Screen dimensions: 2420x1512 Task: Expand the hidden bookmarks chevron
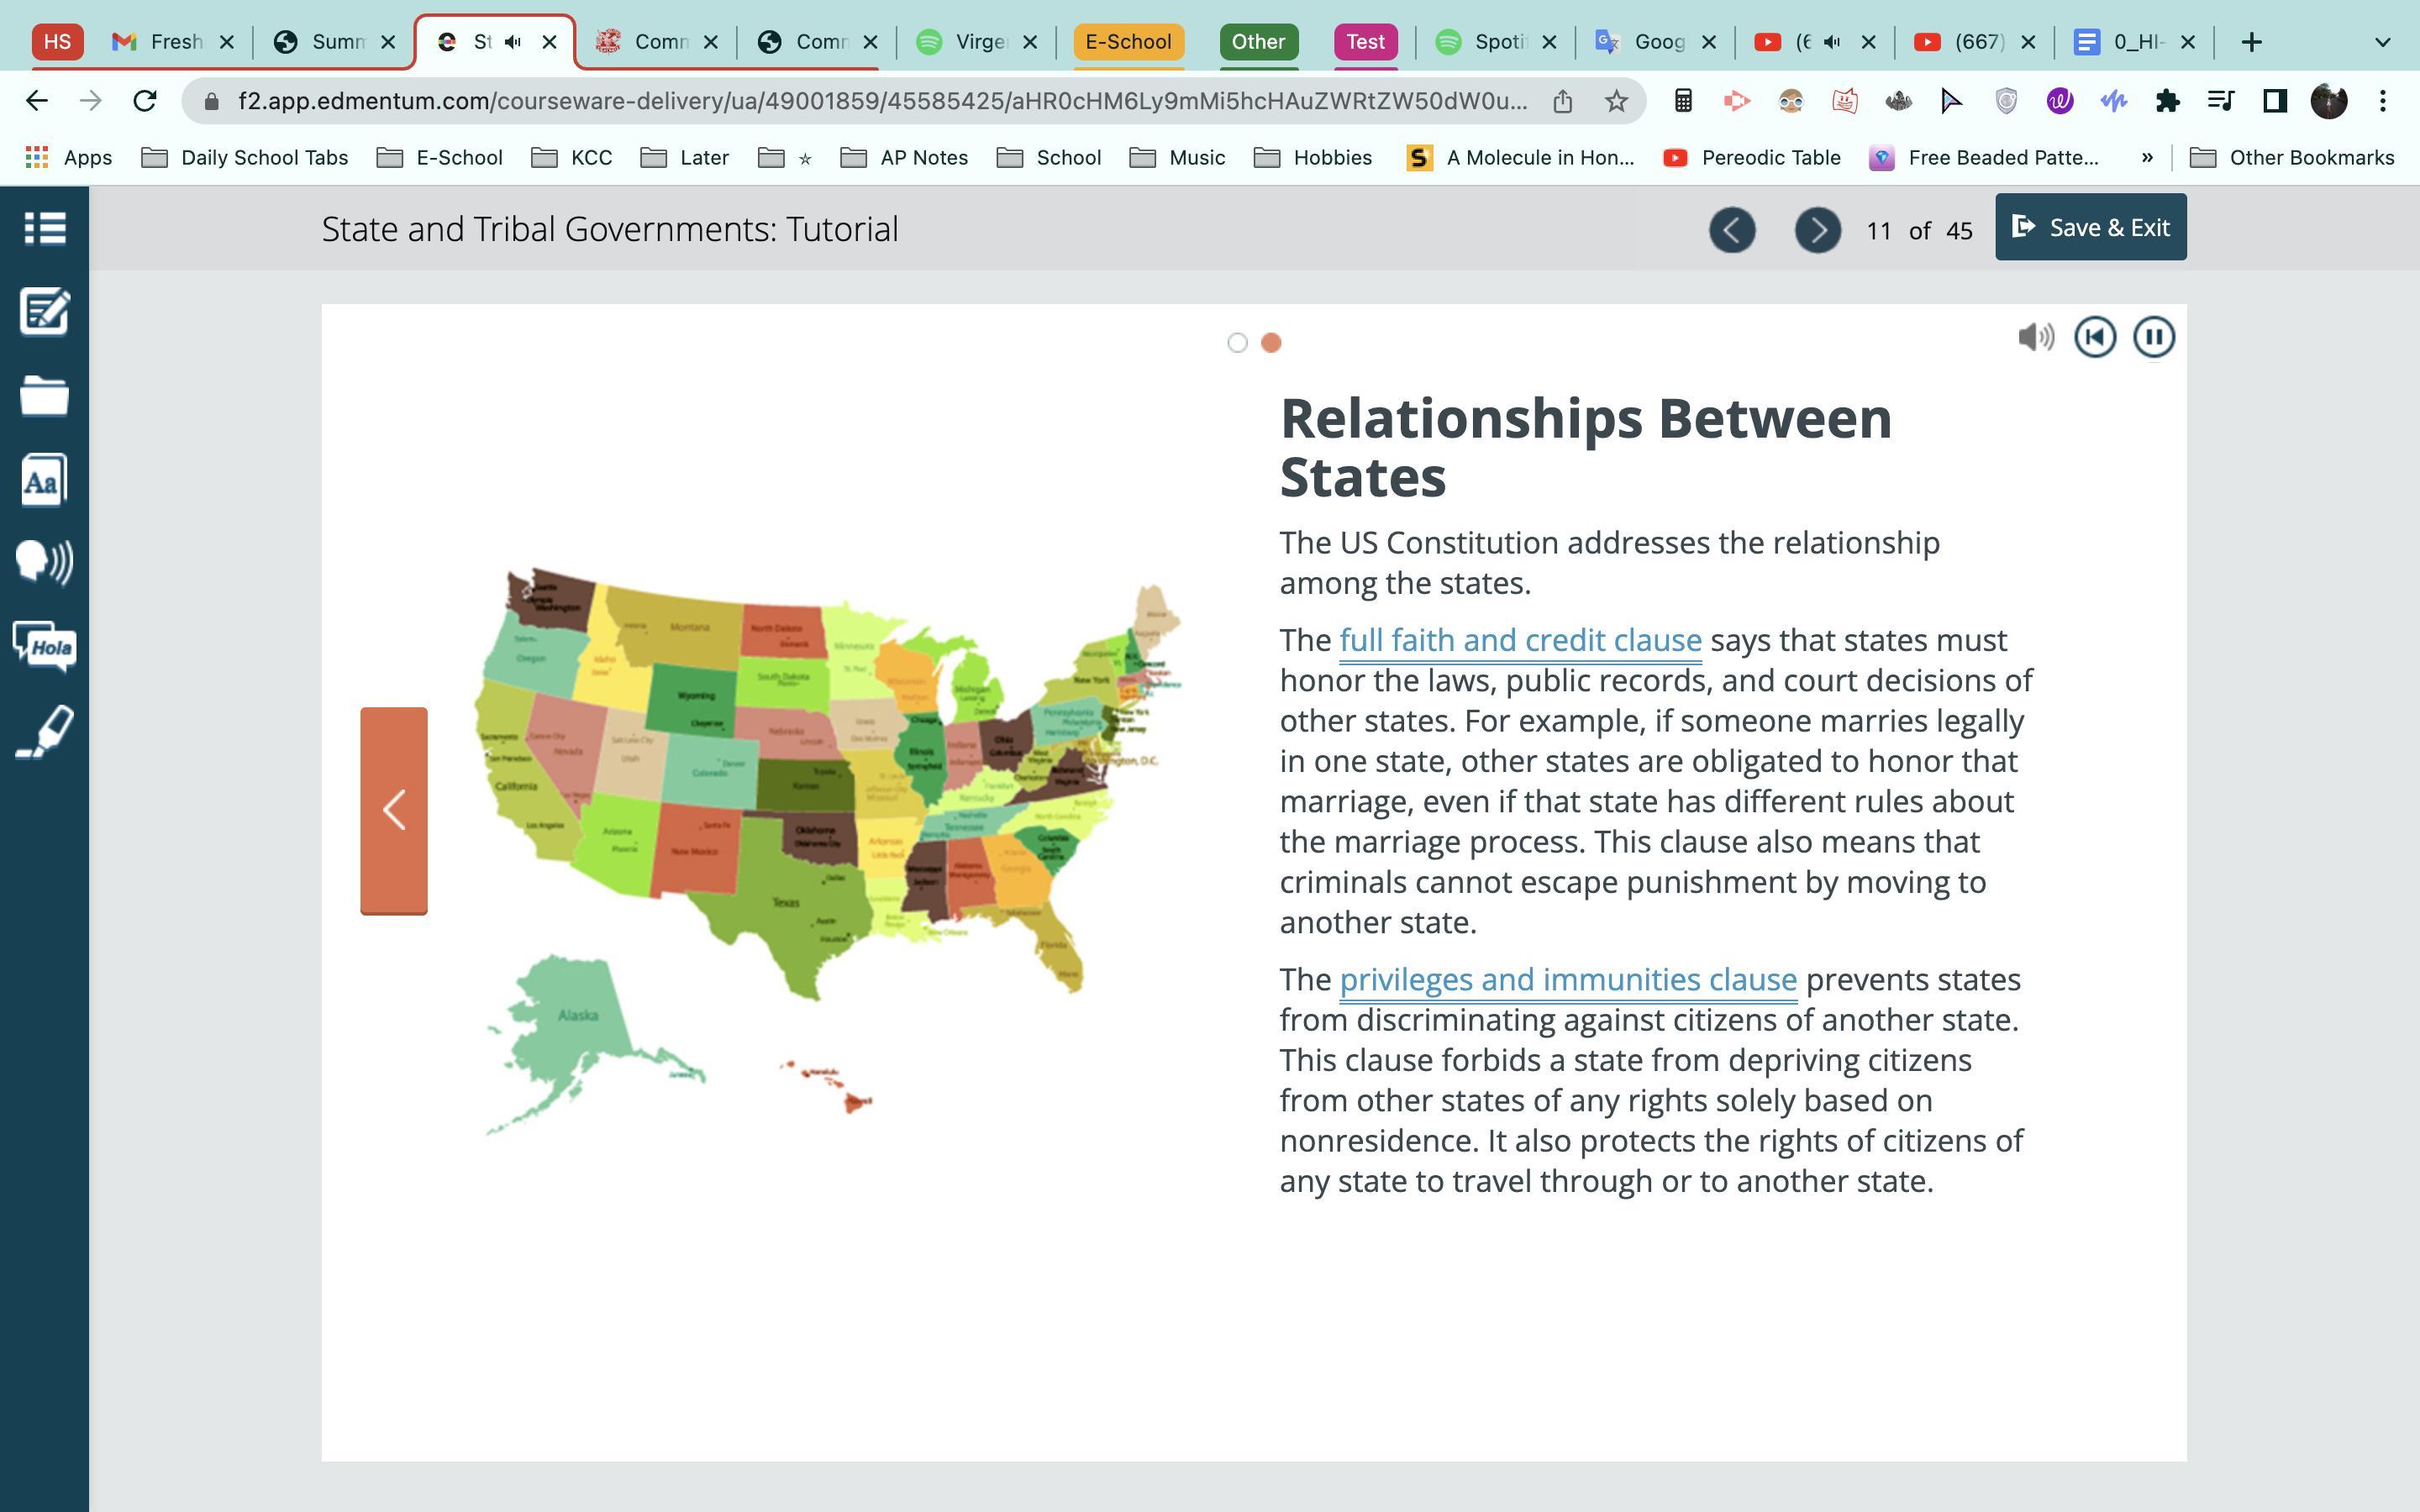pyautogui.click(x=2147, y=157)
